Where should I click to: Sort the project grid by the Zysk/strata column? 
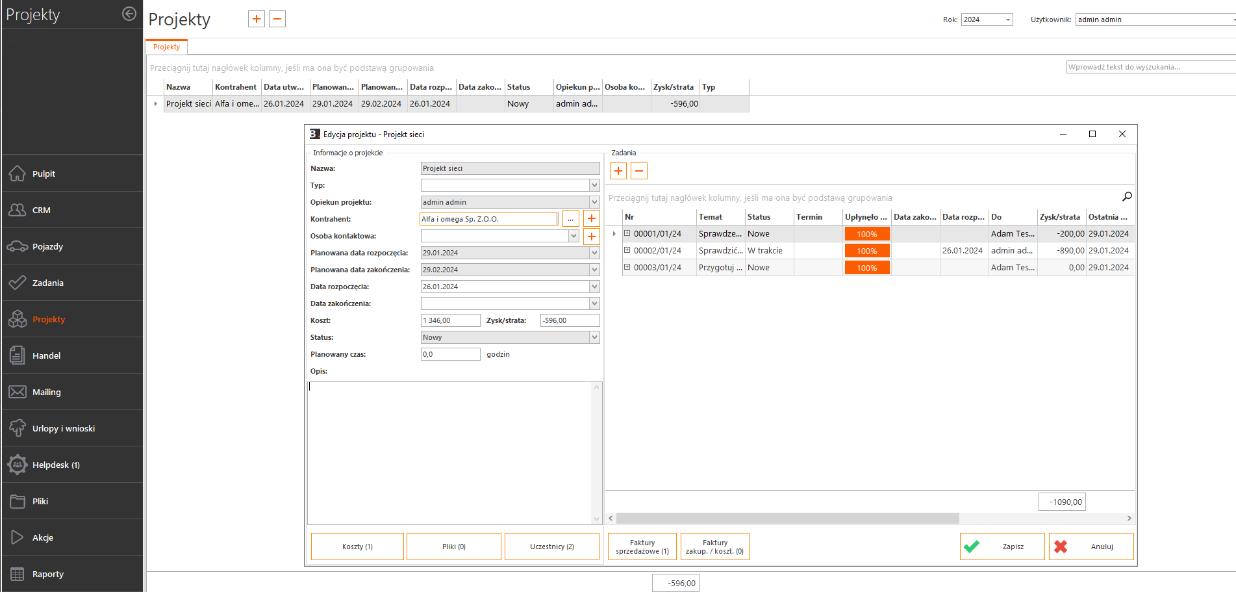pos(675,87)
